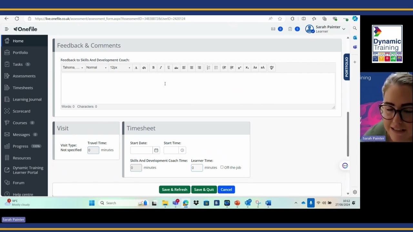Apply superscript formatting
Screen dimensions: 413x232
239,68
